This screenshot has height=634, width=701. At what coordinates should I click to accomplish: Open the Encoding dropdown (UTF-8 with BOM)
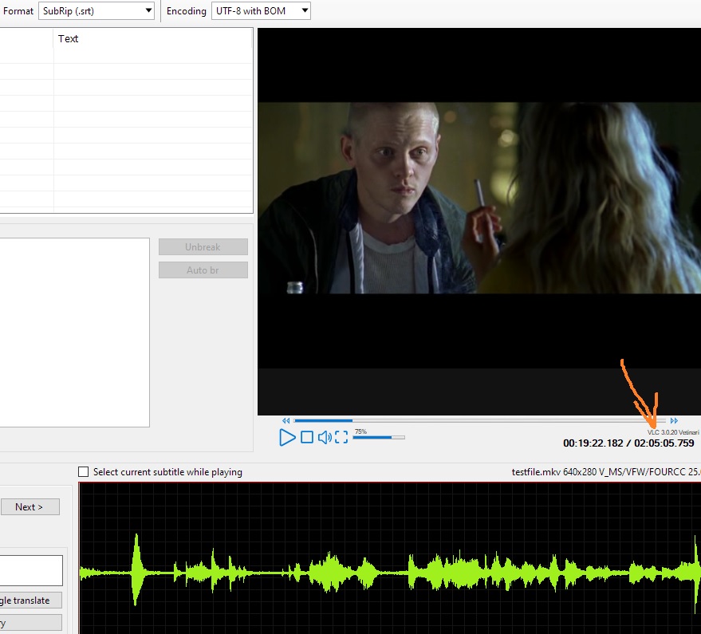click(x=261, y=10)
